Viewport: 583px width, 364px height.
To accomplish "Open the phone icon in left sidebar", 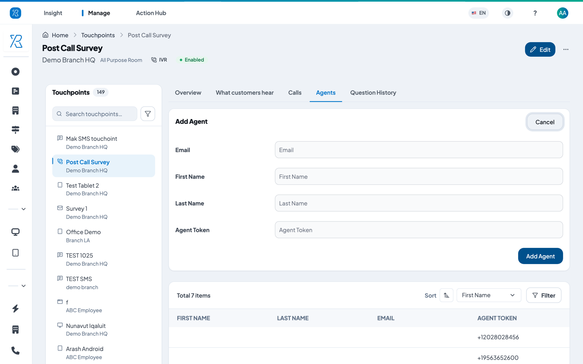I will tap(15, 351).
